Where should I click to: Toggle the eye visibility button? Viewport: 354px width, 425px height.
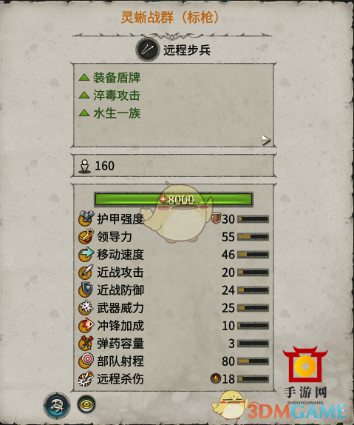tap(86, 404)
